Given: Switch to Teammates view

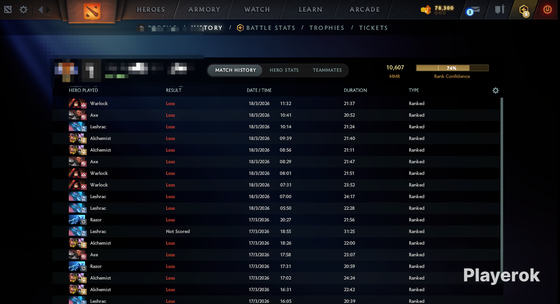Looking at the screenshot, I should pos(327,70).
